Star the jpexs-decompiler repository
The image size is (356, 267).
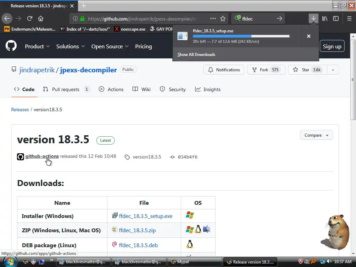308,70
